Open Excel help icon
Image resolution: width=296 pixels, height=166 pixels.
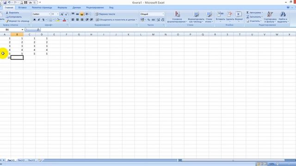pos(288,7)
